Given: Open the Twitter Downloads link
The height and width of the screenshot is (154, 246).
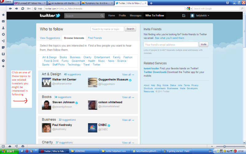Looking at the screenshot, I should click(x=155, y=72).
